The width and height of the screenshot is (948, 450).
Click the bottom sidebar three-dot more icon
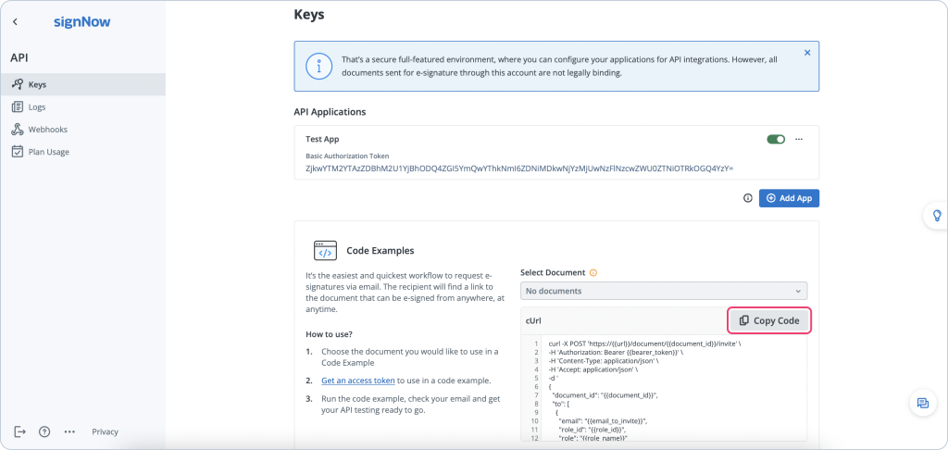[x=69, y=431]
